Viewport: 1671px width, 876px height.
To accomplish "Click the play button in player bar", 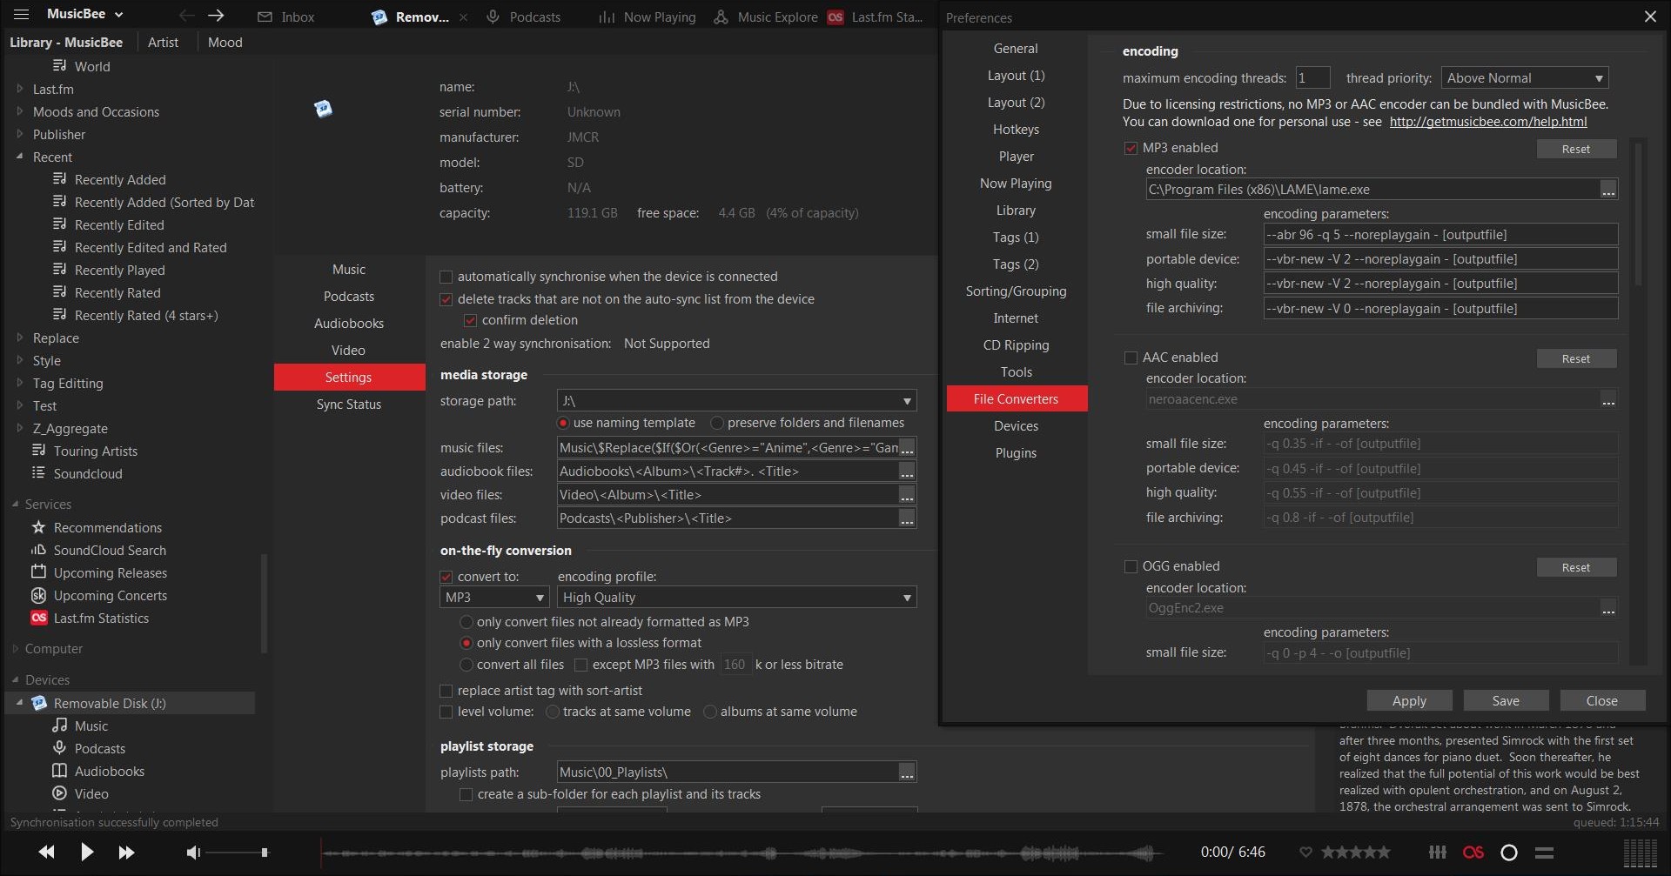I will coord(87,852).
